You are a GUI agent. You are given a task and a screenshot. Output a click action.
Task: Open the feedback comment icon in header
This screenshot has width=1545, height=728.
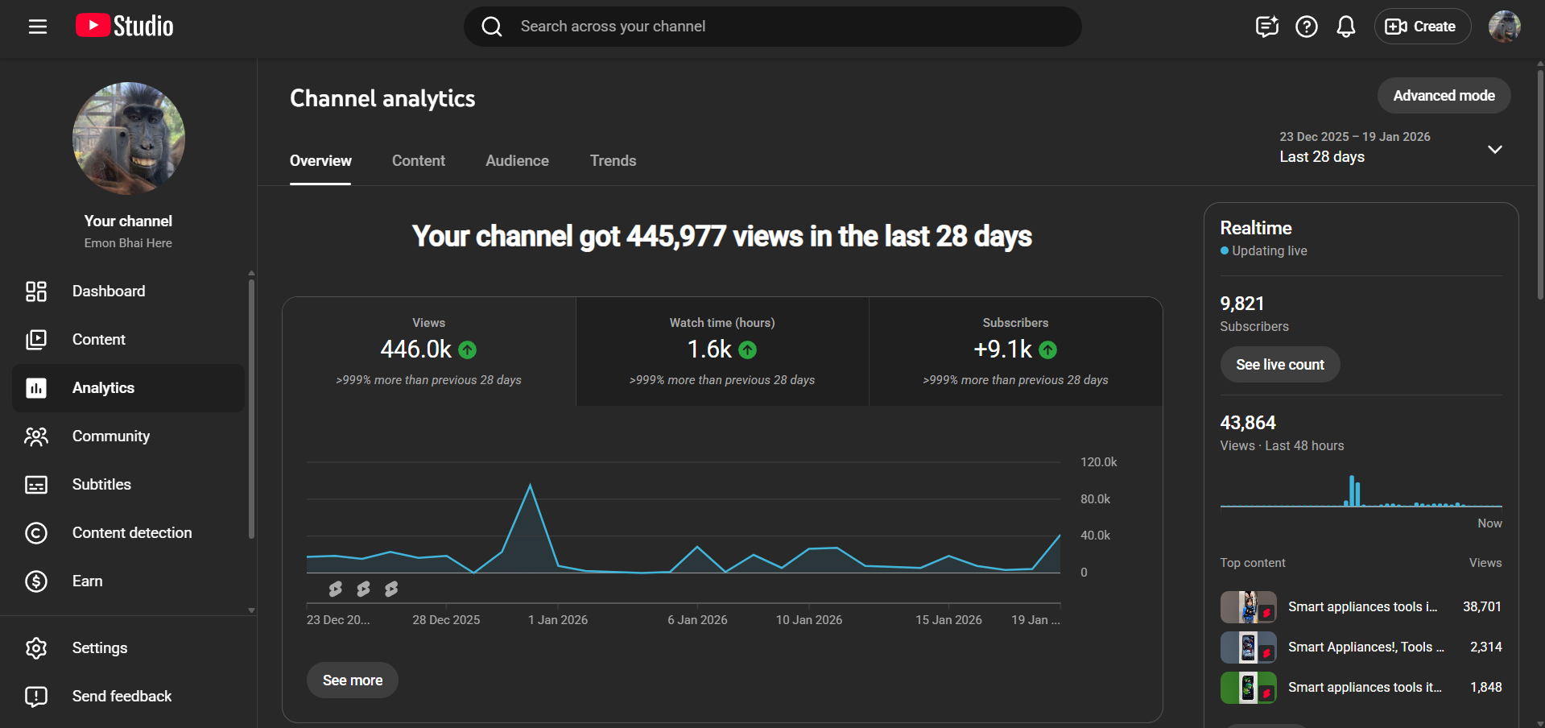1266,27
